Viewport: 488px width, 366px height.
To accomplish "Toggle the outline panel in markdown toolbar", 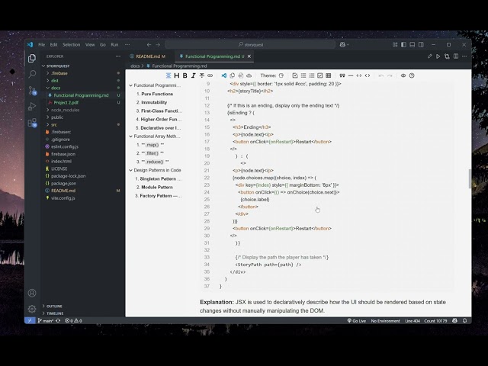I will point(169,75).
